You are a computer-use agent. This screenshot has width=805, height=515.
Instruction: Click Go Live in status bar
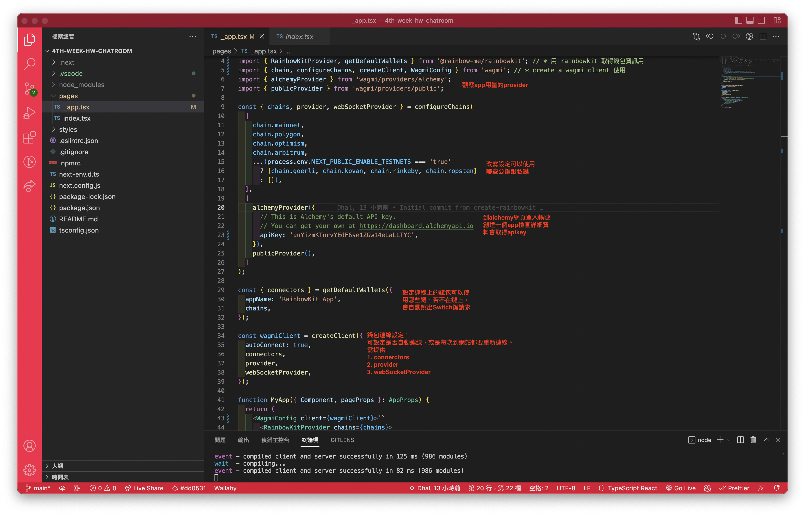tap(681, 488)
